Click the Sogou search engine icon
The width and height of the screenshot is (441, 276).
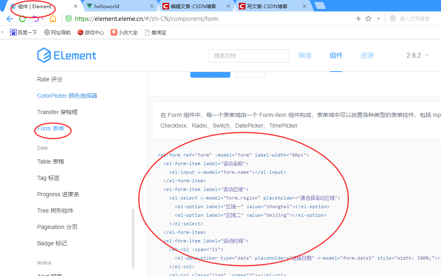(393, 18)
